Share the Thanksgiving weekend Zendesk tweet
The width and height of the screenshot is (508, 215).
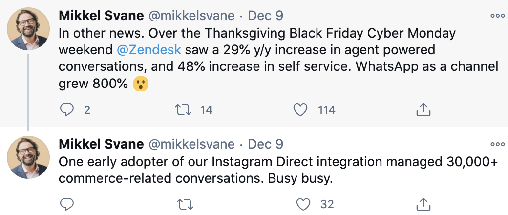tap(422, 110)
